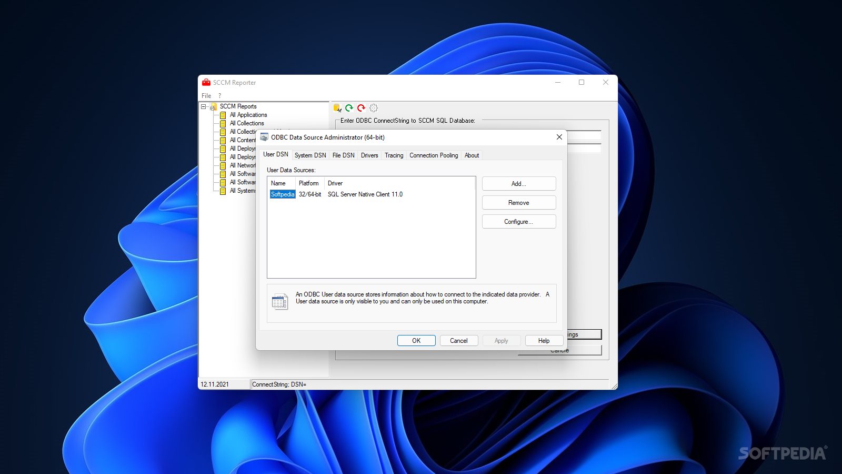
Task: Select the All Applications report label
Action: 248,115
